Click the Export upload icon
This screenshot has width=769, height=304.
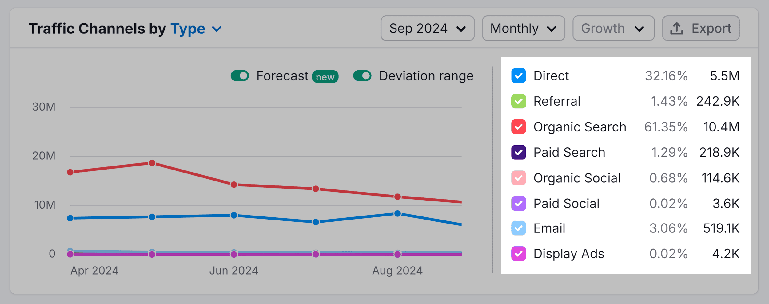[677, 28]
